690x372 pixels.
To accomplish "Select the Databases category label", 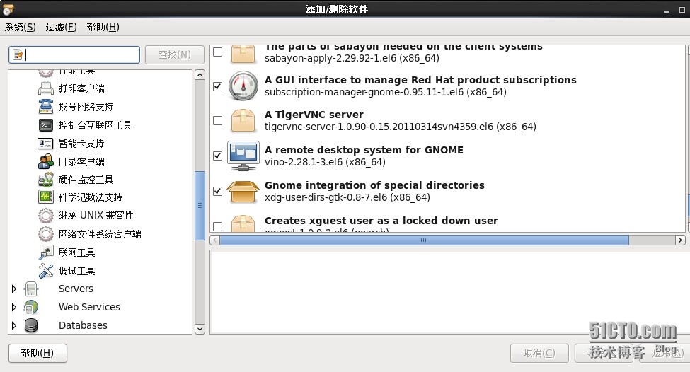I will (x=84, y=325).
